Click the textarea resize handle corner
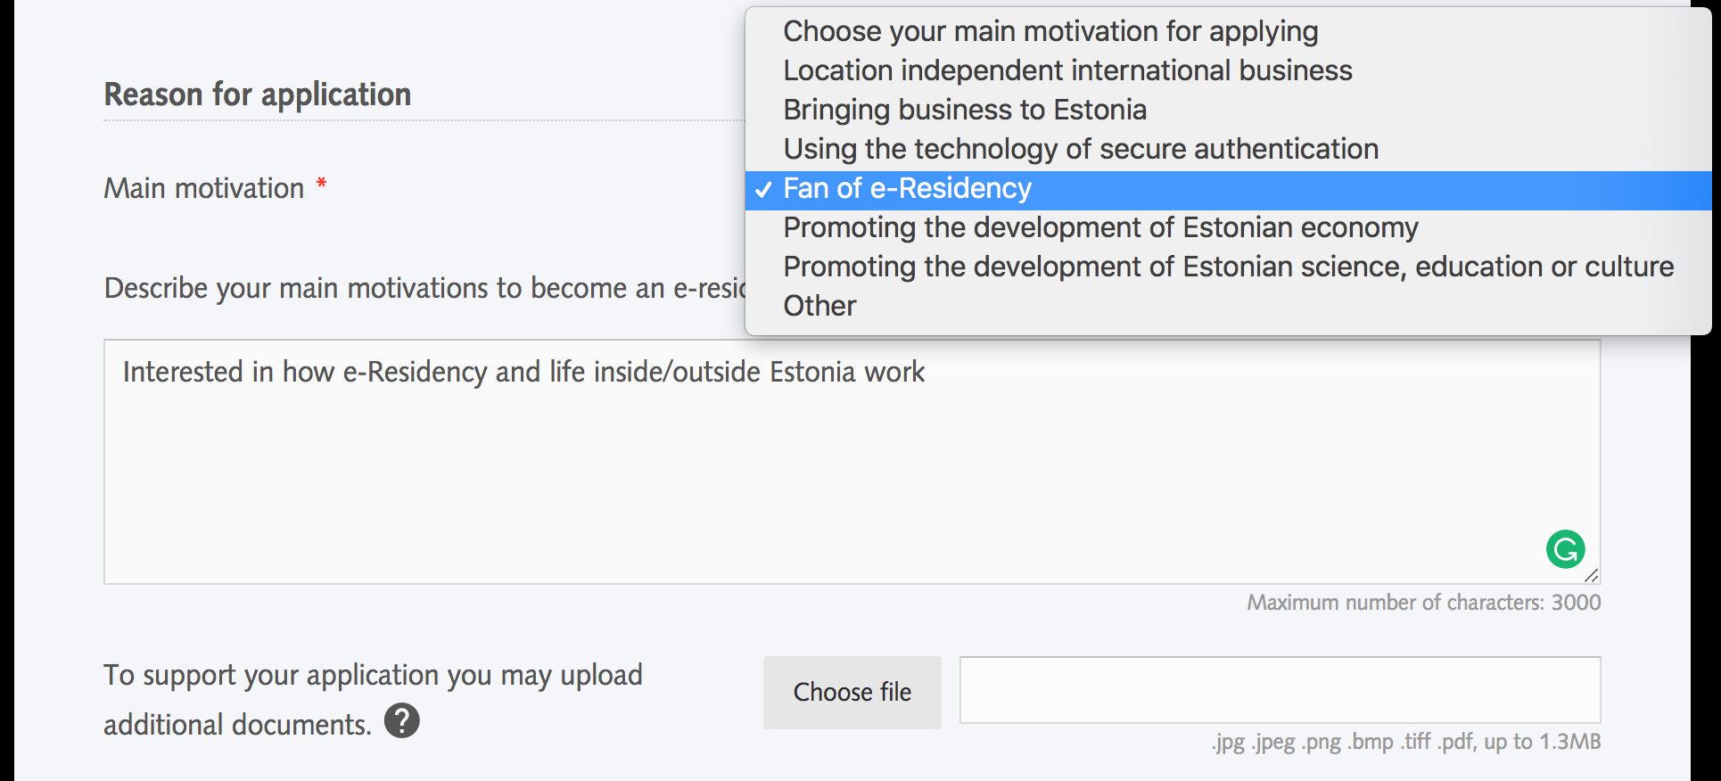The image size is (1721, 781). click(1592, 575)
